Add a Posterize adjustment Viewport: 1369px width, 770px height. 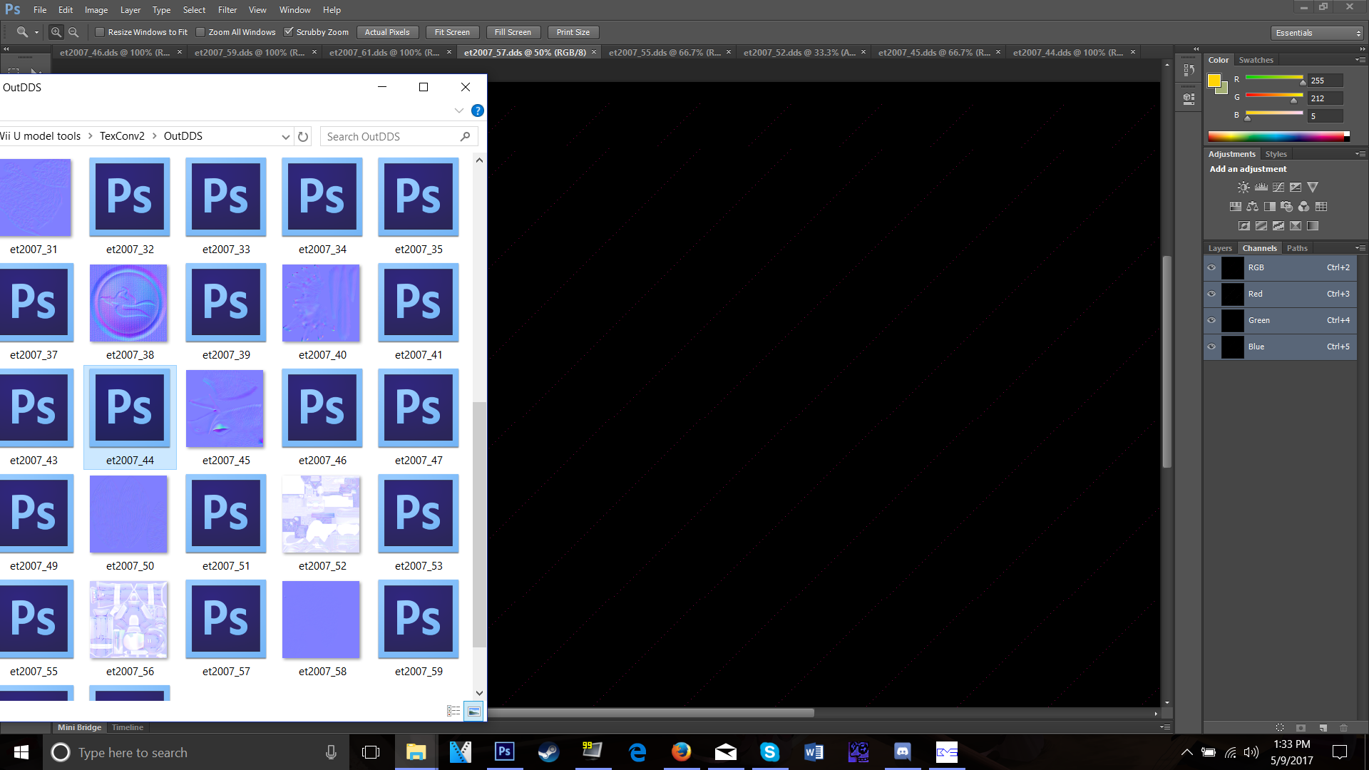[x=1261, y=226]
